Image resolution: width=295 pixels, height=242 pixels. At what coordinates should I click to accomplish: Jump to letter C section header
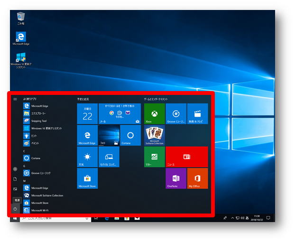tap(24, 151)
